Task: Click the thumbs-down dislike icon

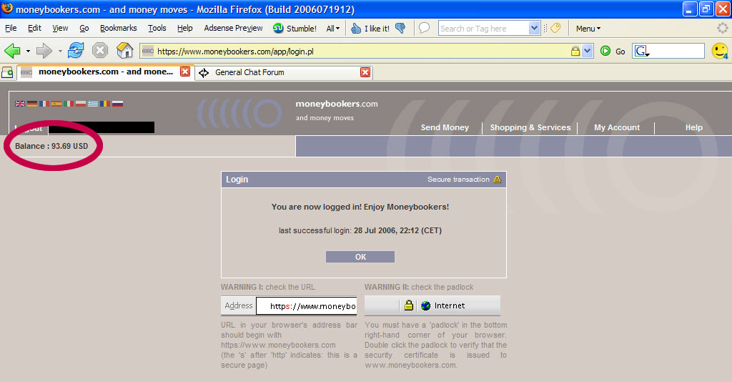Action: pos(400,28)
